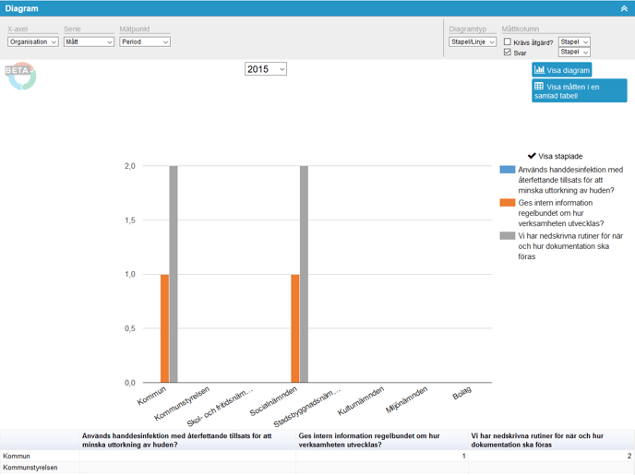Click gray legend swatch for nedskrivna rutiner
The width and height of the screenshot is (635, 475).
507,236
